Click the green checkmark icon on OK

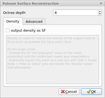[x=89, y=91]
